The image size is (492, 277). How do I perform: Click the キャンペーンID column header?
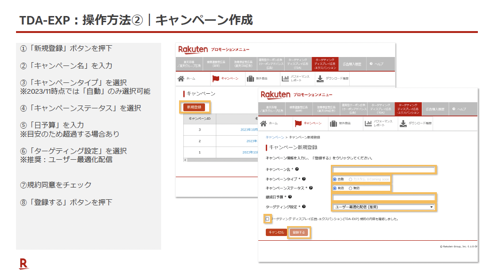pos(199,119)
